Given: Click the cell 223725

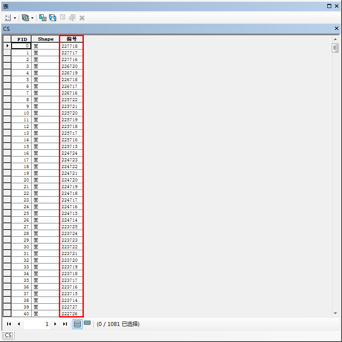Looking at the screenshot, I should [71, 227].
